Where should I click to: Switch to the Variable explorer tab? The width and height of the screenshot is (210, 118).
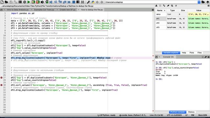pos(171,52)
